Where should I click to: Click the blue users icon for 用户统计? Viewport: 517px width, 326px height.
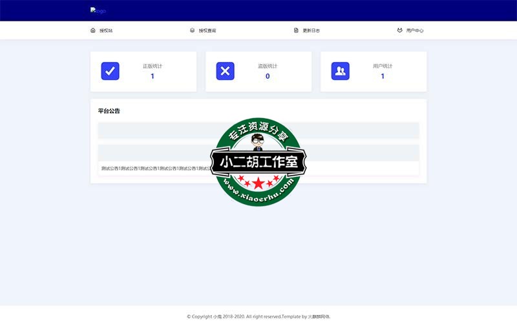[x=340, y=71]
